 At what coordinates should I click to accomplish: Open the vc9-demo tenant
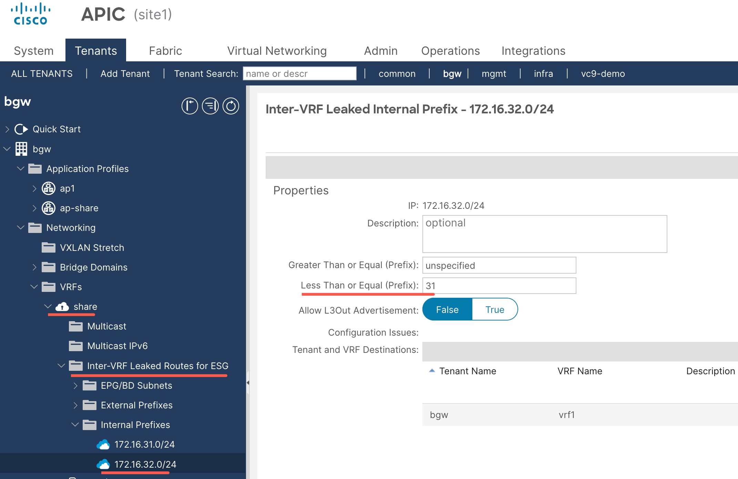[x=603, y=73]
